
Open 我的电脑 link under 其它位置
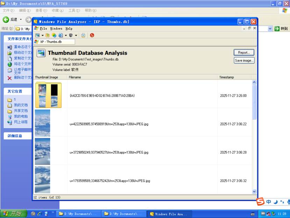tap(21, 116)
